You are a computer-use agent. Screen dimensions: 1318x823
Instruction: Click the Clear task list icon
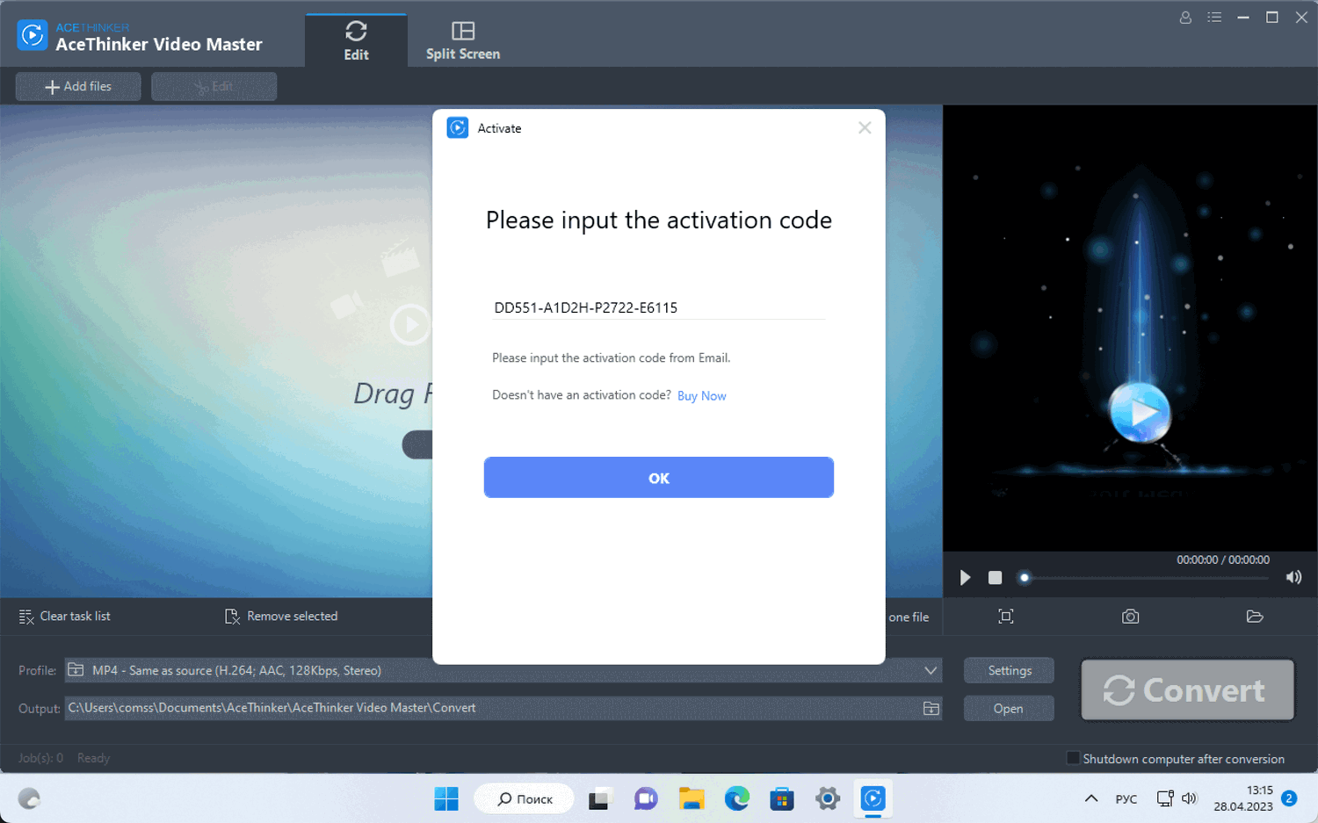pos(26,617)
